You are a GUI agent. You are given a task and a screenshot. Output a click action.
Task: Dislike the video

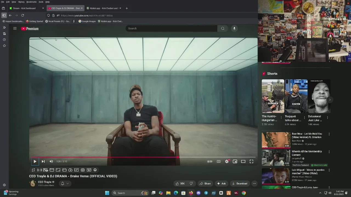click(x=191, y=184)
